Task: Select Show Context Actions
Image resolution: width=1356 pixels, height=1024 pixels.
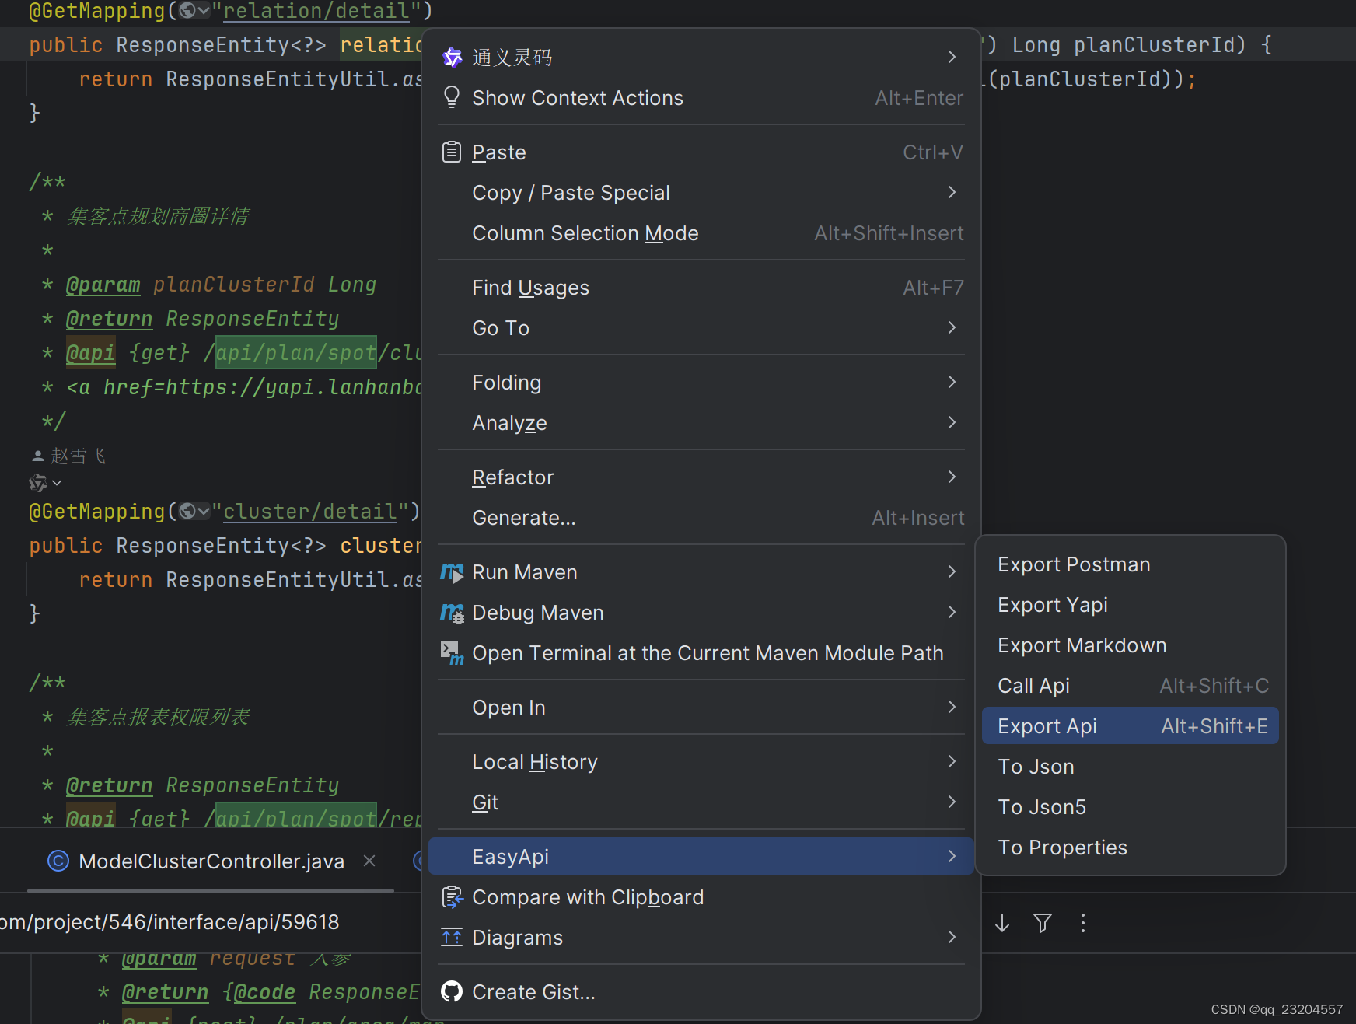Action: 701,98
